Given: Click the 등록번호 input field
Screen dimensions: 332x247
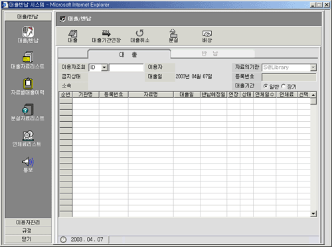Looking at the screenshot, I should [x=289, y=77].
